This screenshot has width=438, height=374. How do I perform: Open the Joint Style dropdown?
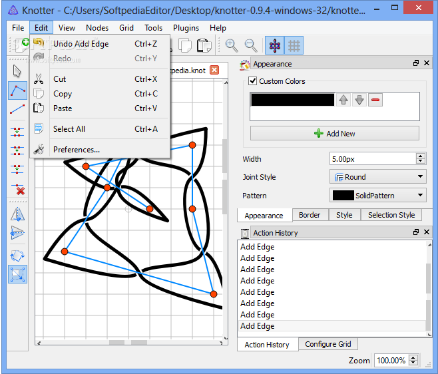378,177
